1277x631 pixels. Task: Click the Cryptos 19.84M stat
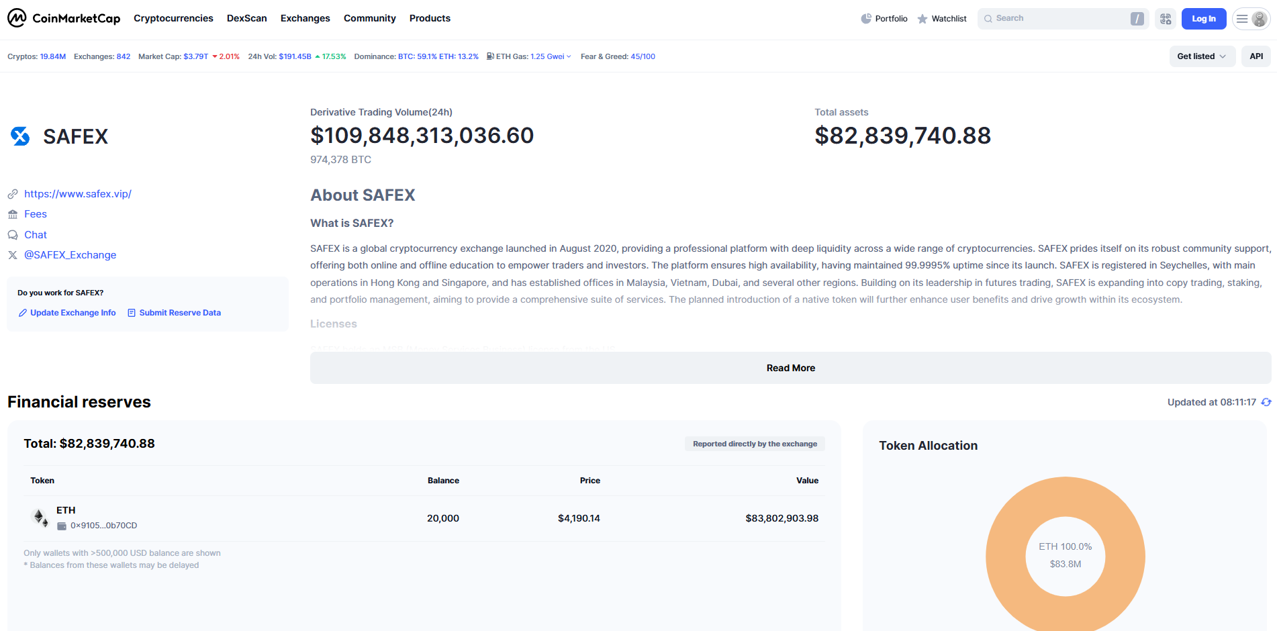coord(36,56)
